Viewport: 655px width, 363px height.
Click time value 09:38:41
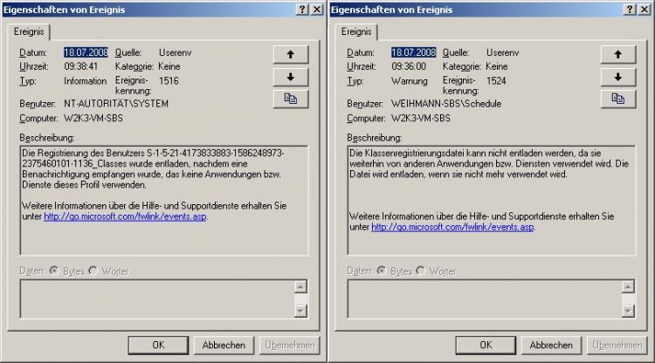pyautogui.click(x=80, y=66)
